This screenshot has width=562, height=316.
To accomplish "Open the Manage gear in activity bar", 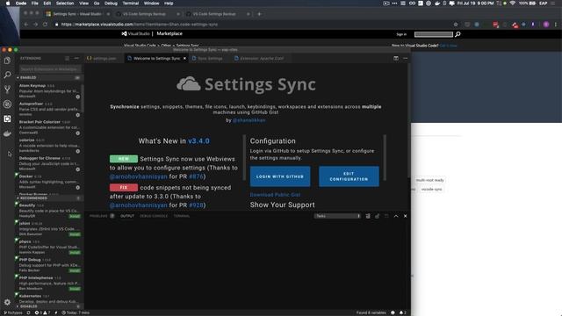I will click(x=7, y=302).
